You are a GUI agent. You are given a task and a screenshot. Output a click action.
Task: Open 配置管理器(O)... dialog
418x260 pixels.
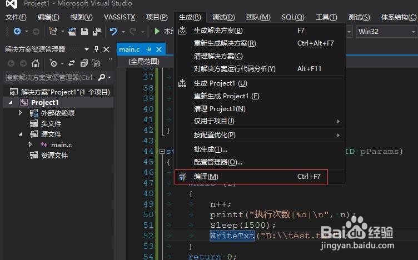(260, 162)
